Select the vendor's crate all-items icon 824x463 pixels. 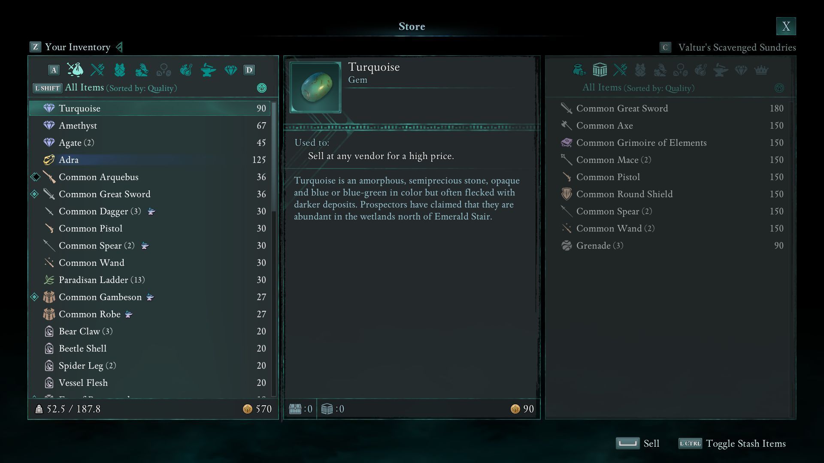(x=600, y=70)
